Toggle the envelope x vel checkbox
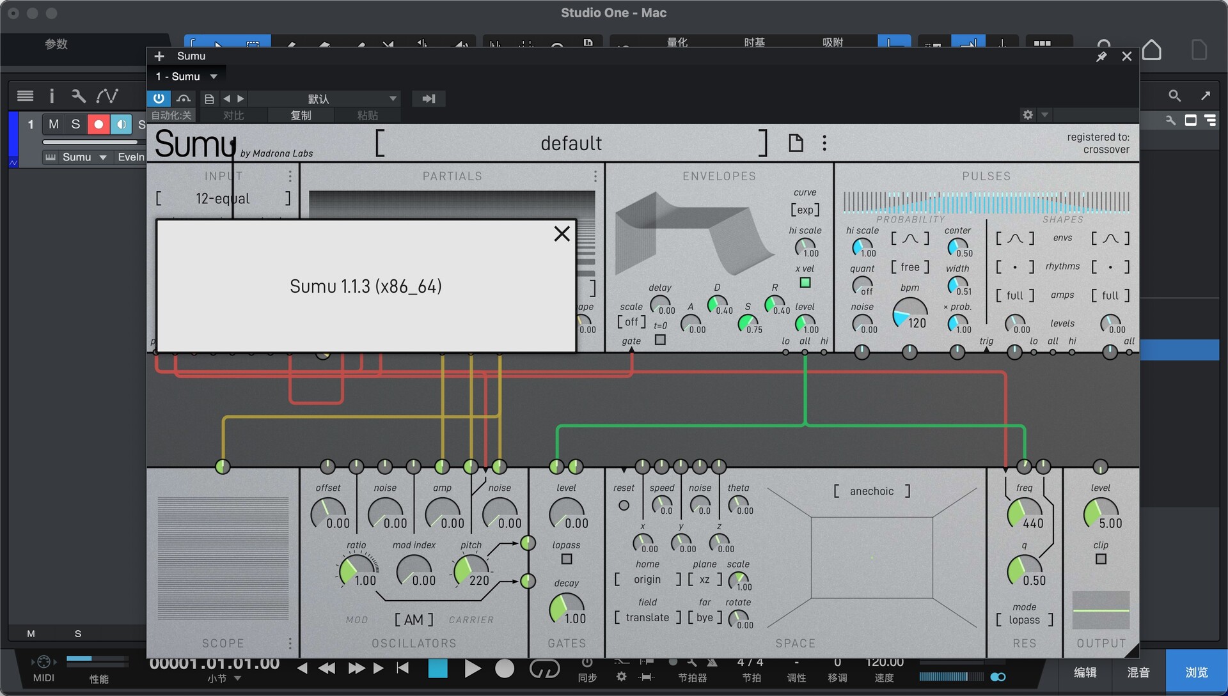Viewport: 1228px width, 696px height. [x=805, y=282]
